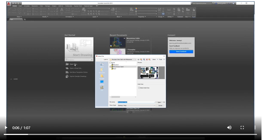Toggle fullscreen for the video
The image size is (262, 140).
[x=242, y=127]
